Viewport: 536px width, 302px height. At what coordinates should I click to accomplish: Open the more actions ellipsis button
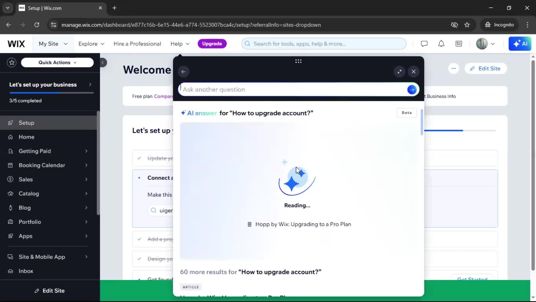(453, 69)
